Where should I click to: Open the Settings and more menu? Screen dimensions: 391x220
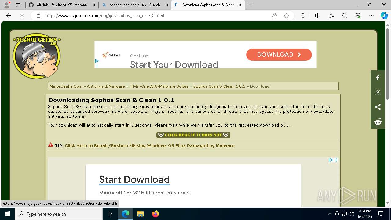pyautogui.click(x=371, y=16)
